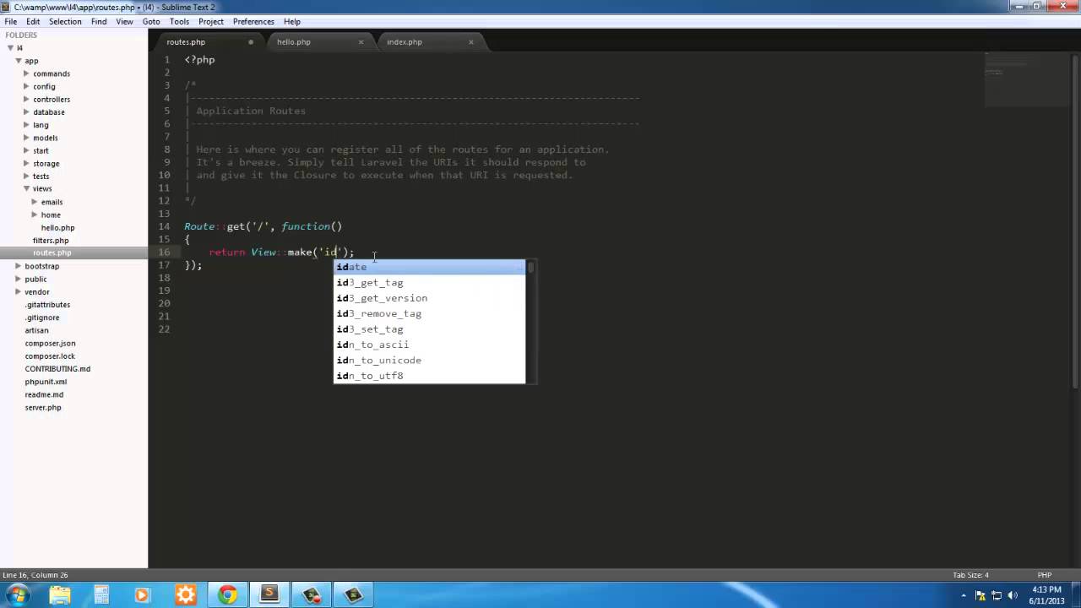The height and width of the screenshot is (608, 1081).
Task: Open the taskbar app next to Sublime Text
Action: pyautogui.click(x=312, y=595)
